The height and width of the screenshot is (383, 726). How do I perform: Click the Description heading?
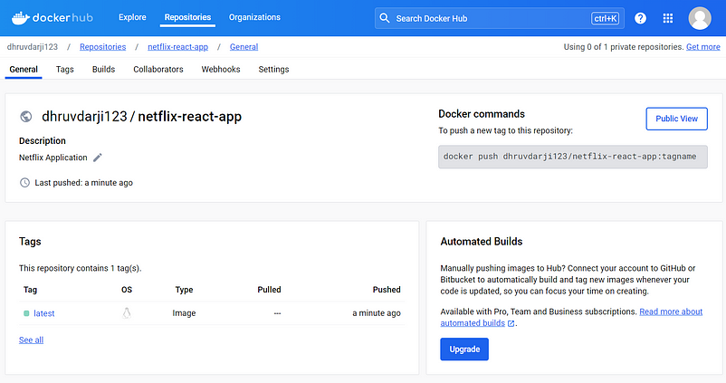pyautogui.click(x=43, y=140)
